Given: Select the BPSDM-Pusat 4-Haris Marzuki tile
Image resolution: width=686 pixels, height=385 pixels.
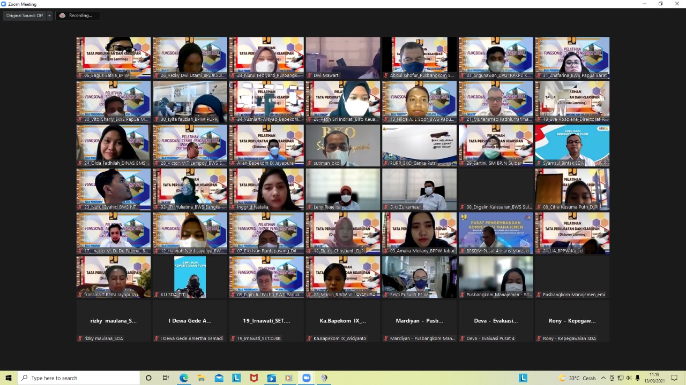Looking at the screenshot, I should pos(496,233).
